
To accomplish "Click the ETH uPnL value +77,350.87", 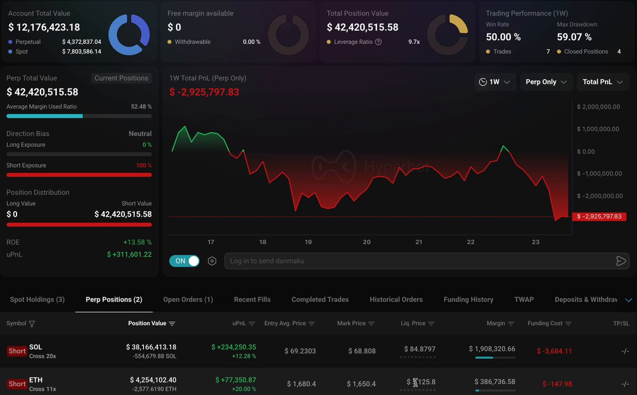I will (236, 380).
